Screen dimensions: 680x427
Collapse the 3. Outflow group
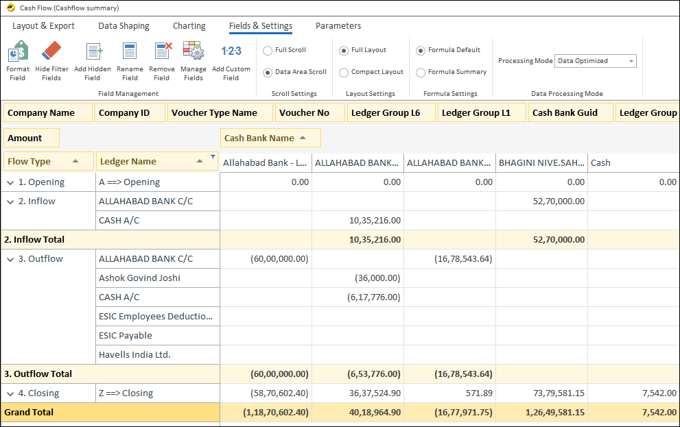click(x=10, y=258)
